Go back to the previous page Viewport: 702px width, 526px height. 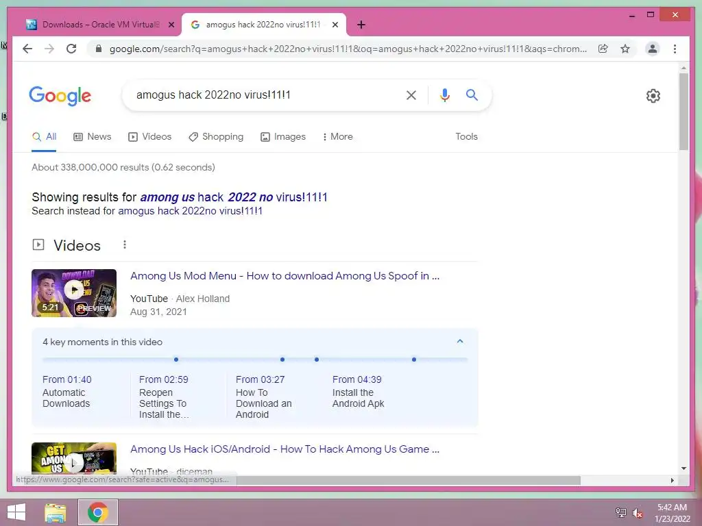(27, 49)
